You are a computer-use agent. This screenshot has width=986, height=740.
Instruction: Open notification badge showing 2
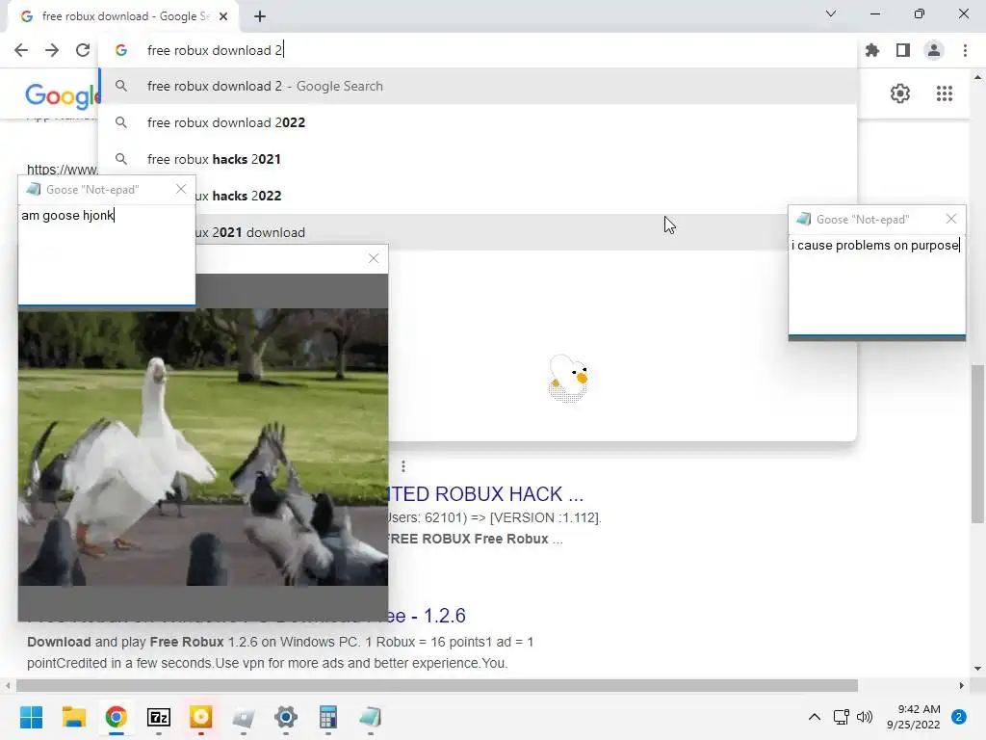[958, 717]
